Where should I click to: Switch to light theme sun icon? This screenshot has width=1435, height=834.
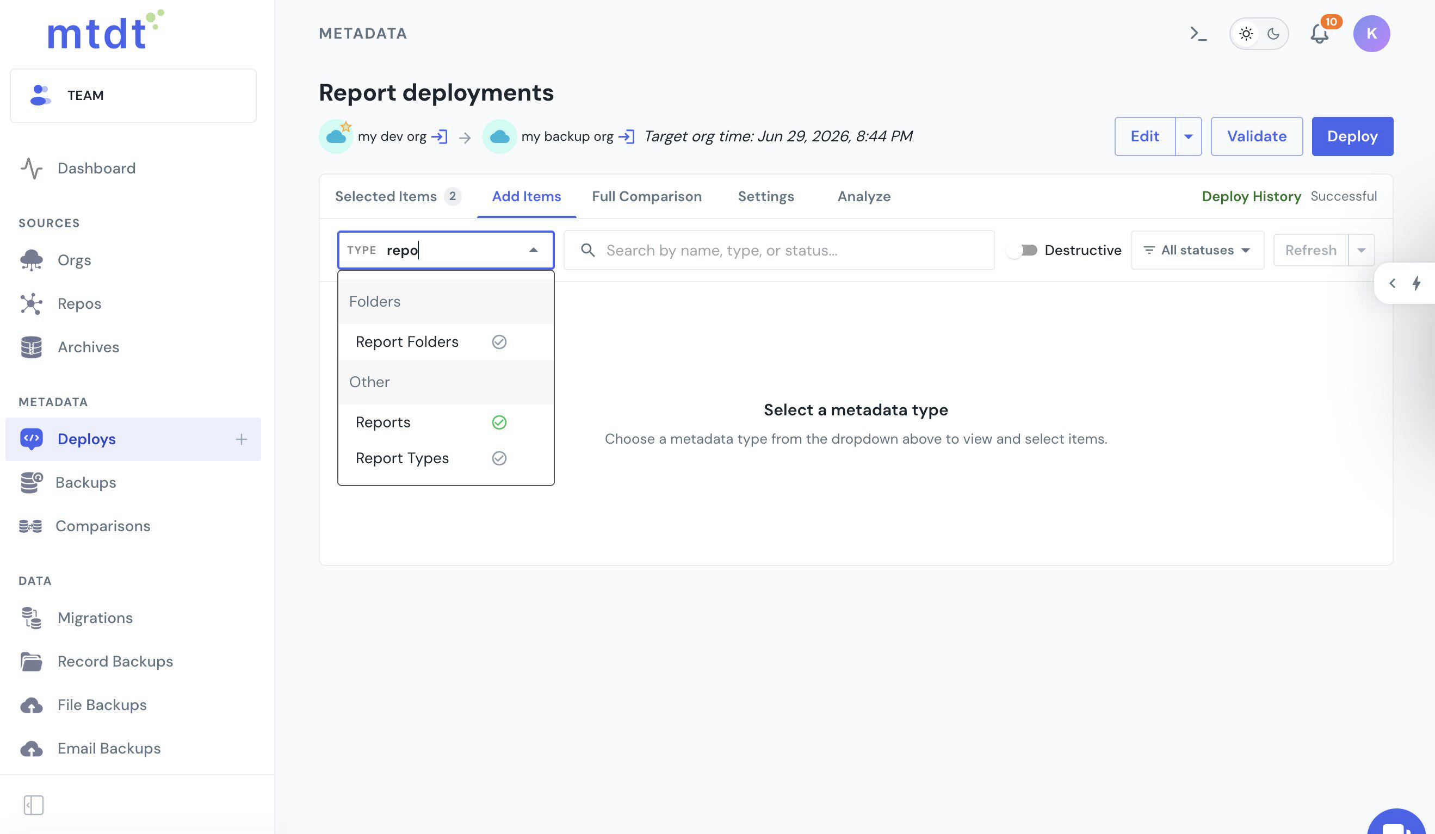[x=1246, y=34]
